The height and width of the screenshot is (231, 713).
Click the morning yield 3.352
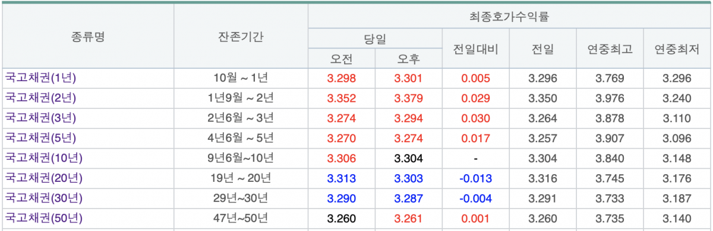point(342,98)
